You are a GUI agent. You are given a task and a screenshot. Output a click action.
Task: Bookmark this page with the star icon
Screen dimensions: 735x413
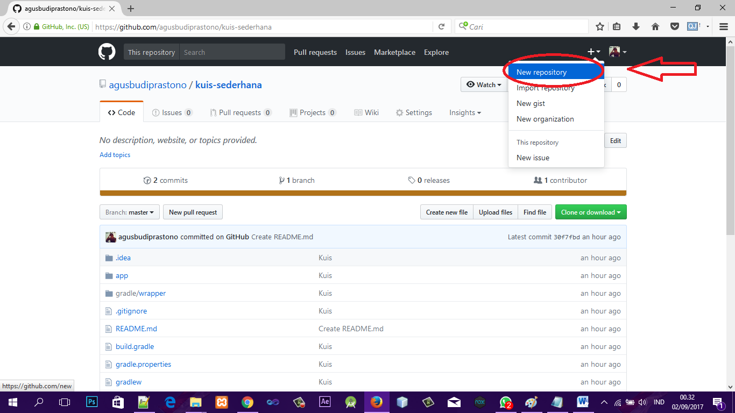click(599, 26)
